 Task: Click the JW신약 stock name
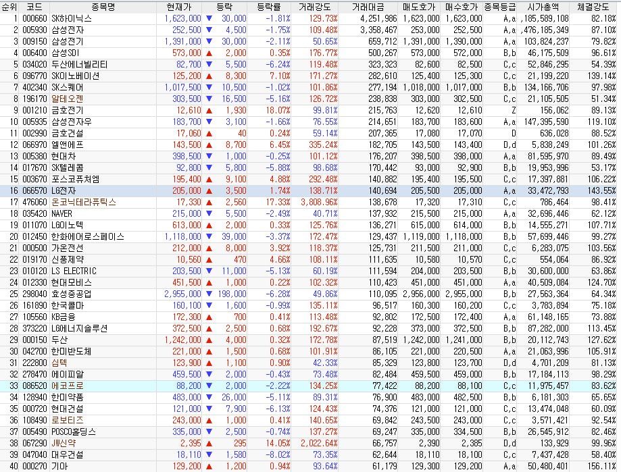pyautogui.click(x=64, y=443)
